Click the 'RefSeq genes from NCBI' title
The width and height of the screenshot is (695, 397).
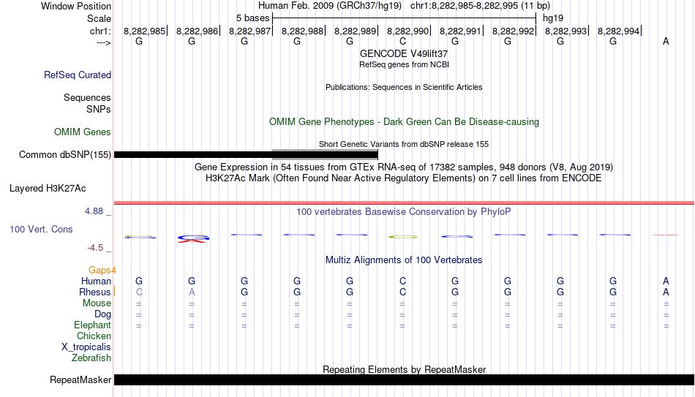(404, 64)
